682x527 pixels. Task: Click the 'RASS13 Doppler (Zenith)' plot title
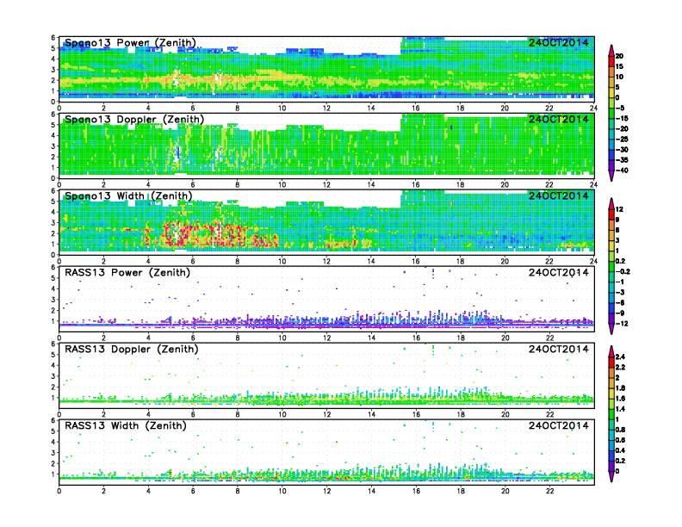pyautogui.click(x=128, y=349)
